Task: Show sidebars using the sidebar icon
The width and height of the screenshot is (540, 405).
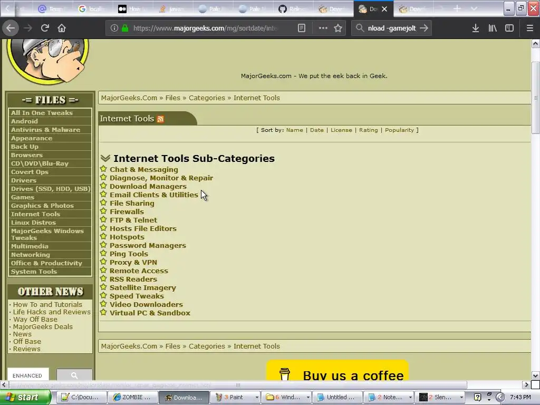Action: 509,28
